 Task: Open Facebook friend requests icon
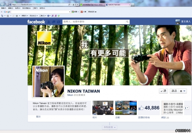(49, 22)
